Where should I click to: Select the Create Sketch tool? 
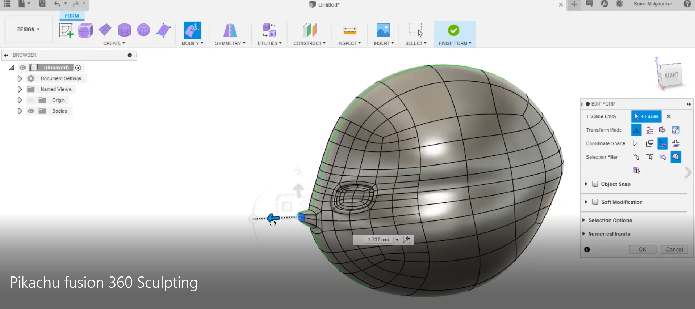(x=66, y=30)
